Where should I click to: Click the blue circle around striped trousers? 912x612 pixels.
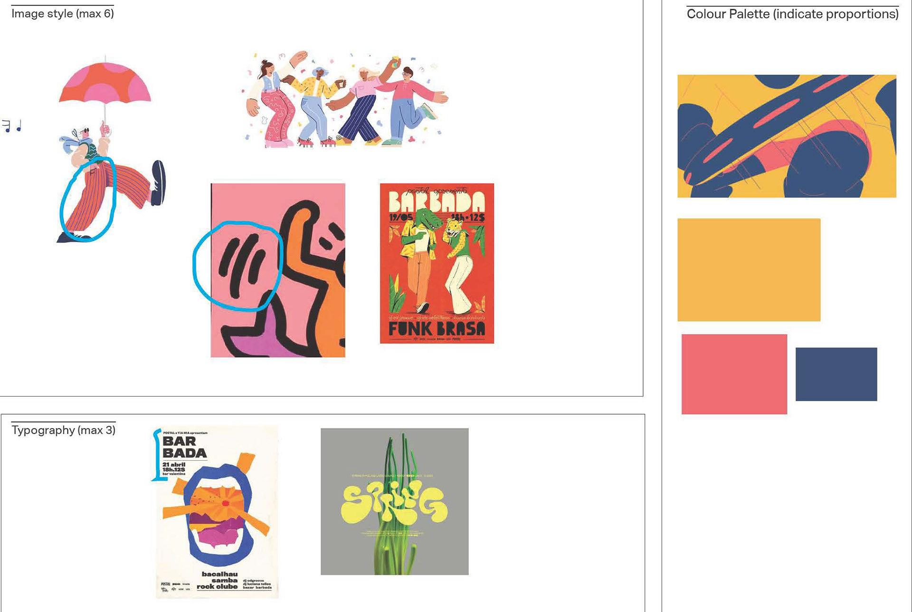88,199
